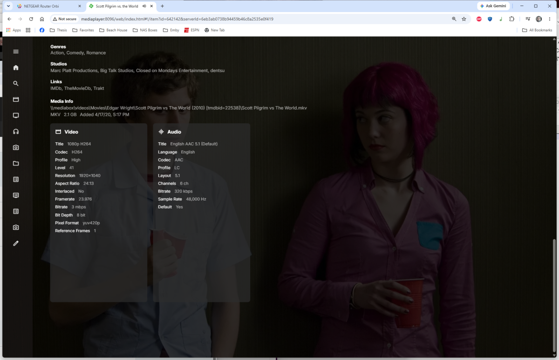This screenshot has height=360, width=559.
Task: Open Marc Platt Productions studio
Action: (74, 71)
